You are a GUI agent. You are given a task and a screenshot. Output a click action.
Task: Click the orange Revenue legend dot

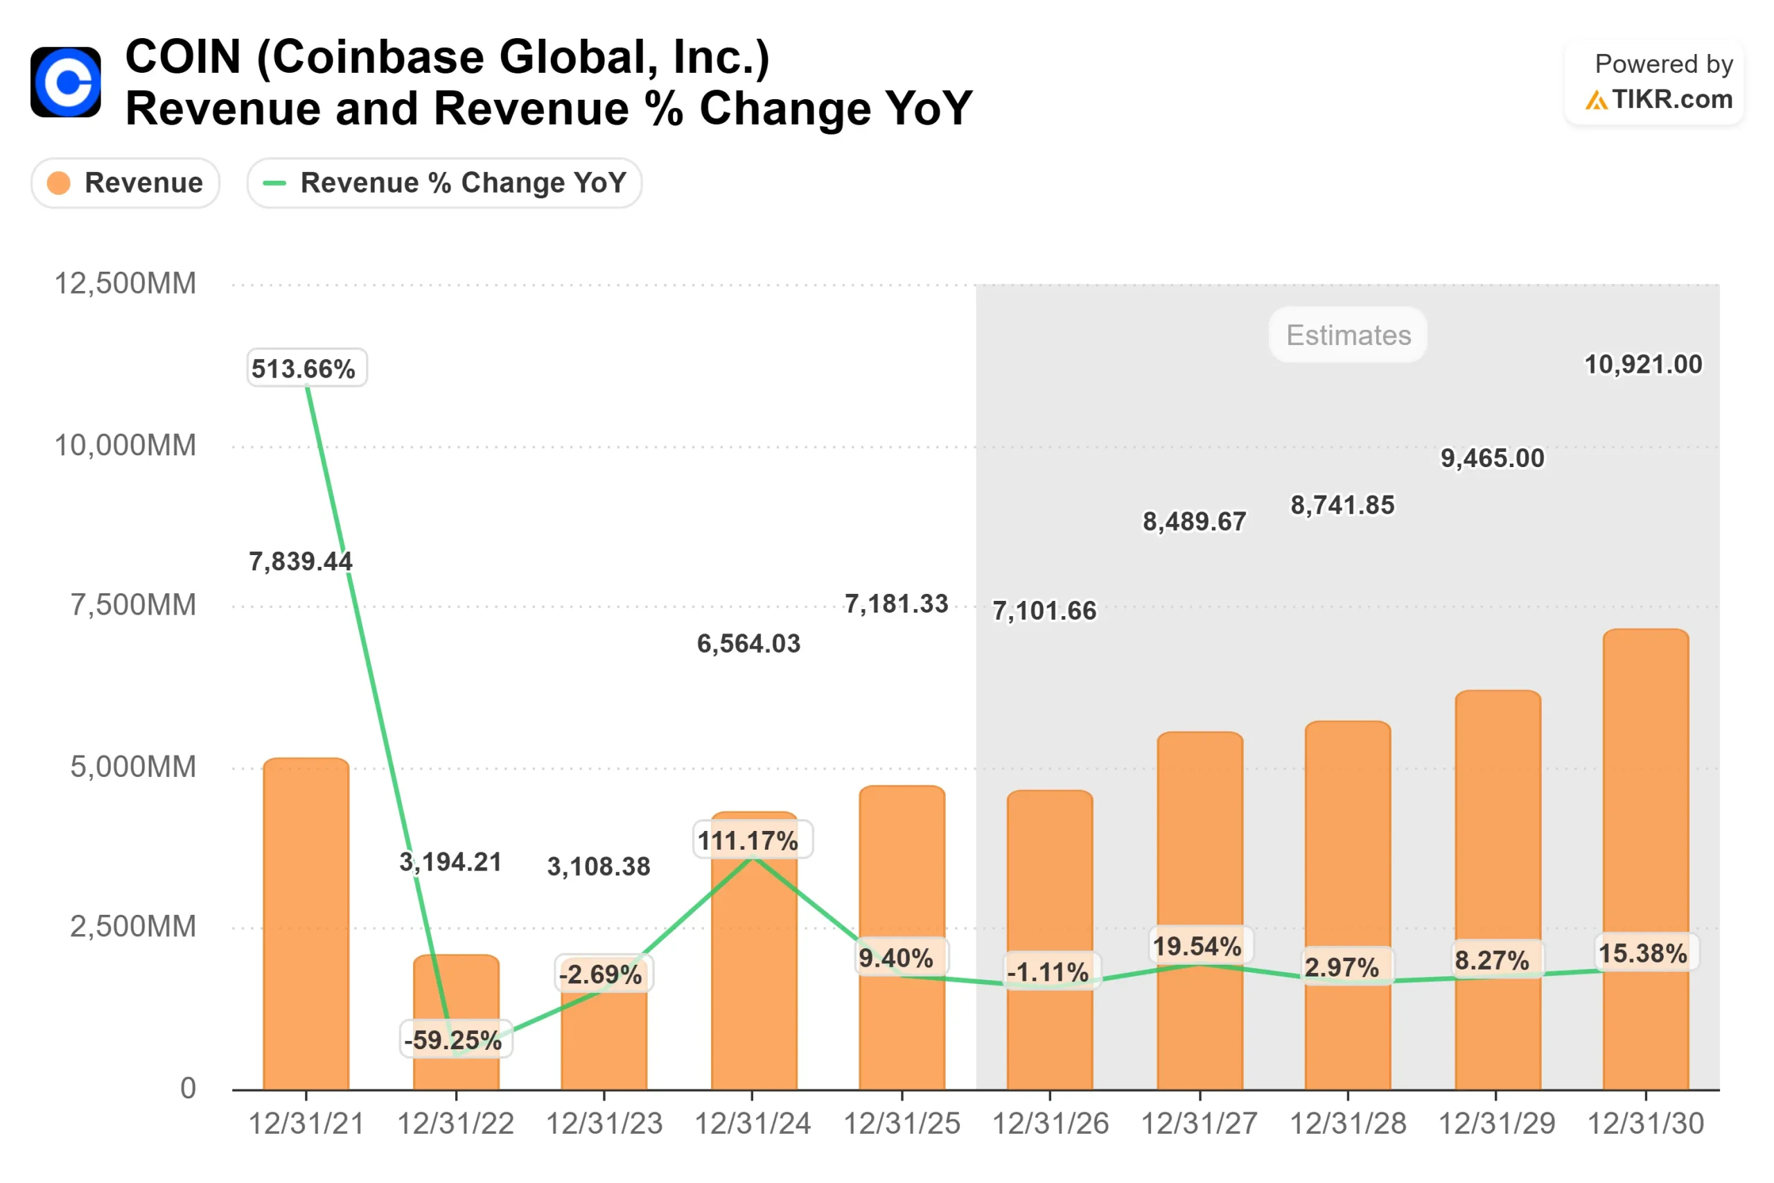pyautogui.click(x=59, y=182)
